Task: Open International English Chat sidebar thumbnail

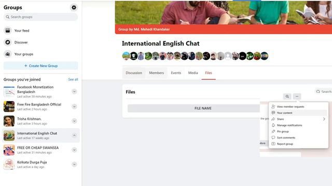Action: pyautogui.click(x=9, y=135)
